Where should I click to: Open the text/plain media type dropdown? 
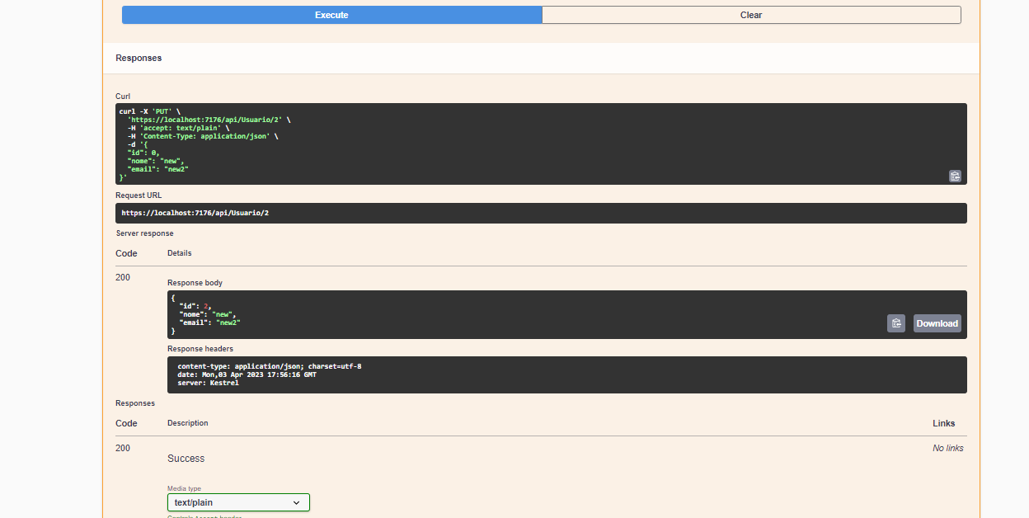point(238,502)
